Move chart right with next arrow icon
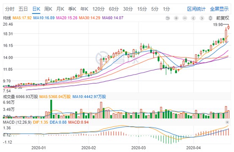The width and height of the screenshot is (234, 152). tap(202, 18)
